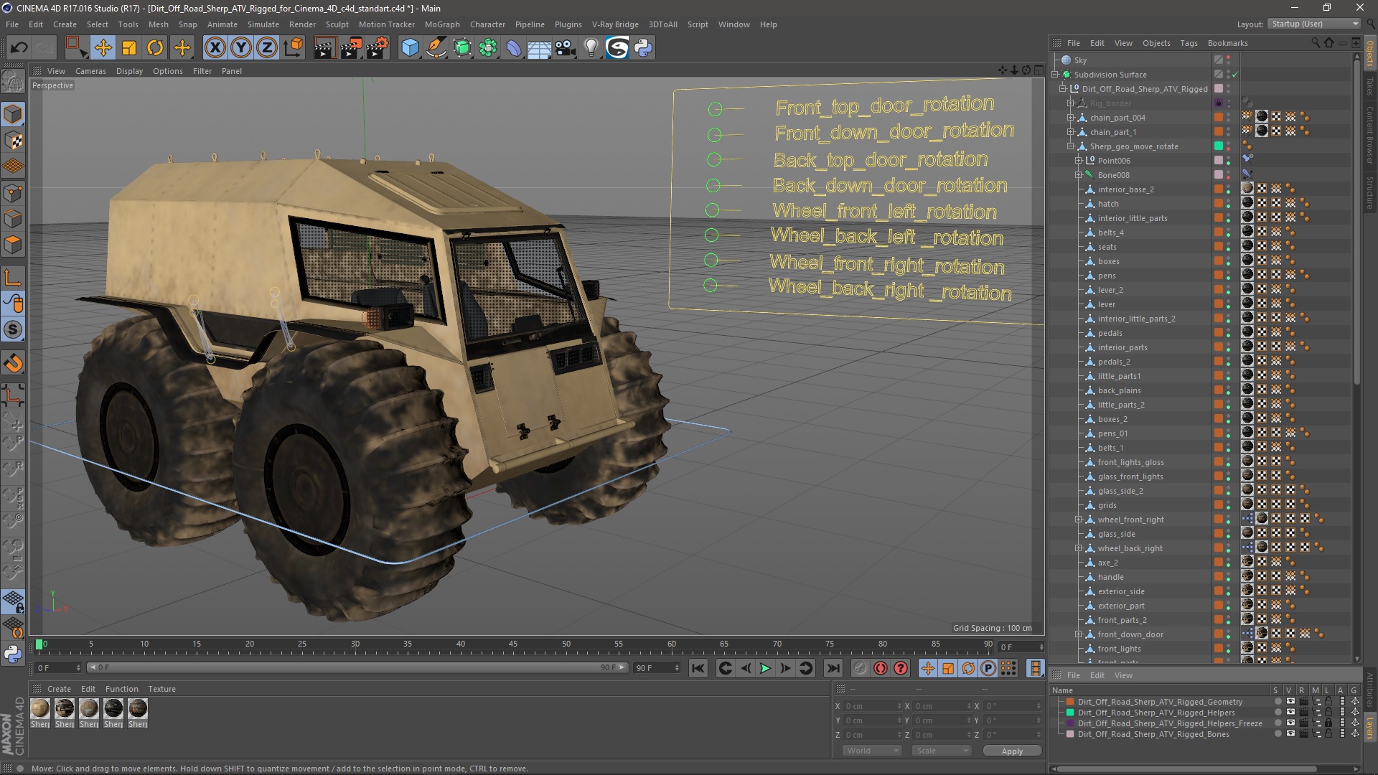Click the magnet icon in left toolbar
This screenshot has width=1378, height=775.
coord(13,363)
